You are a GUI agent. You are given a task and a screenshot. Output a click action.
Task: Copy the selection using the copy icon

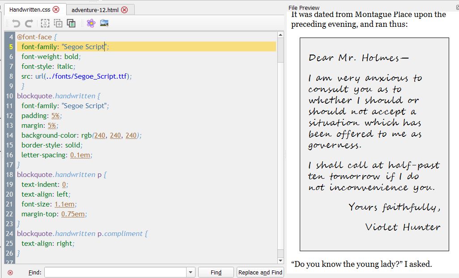58,23
